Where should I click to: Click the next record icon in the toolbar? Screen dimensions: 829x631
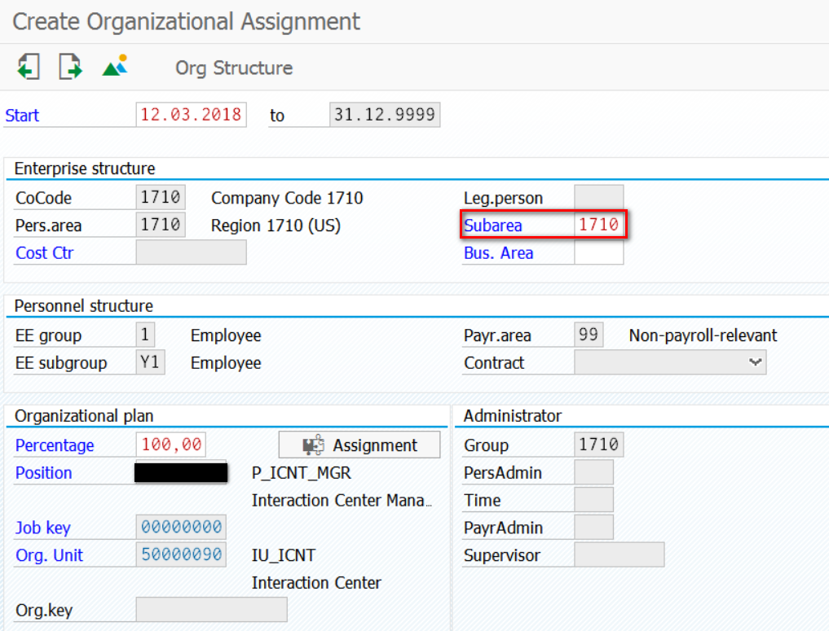pyautogui.click(x=70, y=67)
